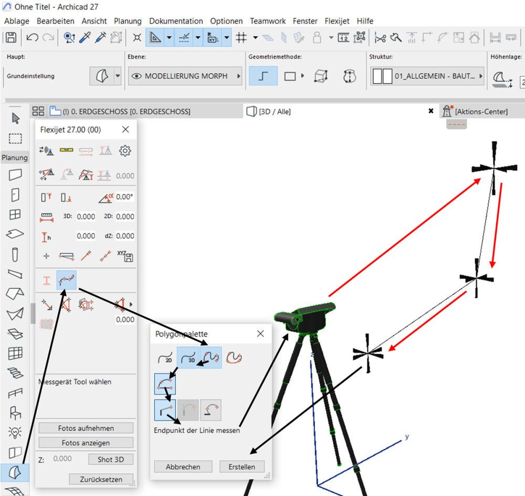This screenshot has height=496, width=525.
Task: Open the Bearbeiten menu
Action: click(x=56, y=21)
